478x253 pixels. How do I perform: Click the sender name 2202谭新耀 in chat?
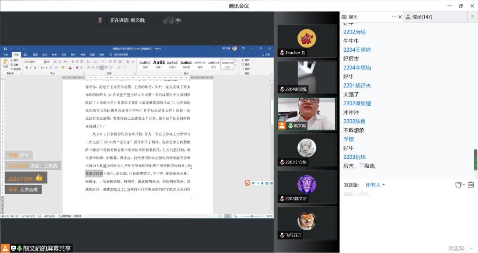pos(357,103)
